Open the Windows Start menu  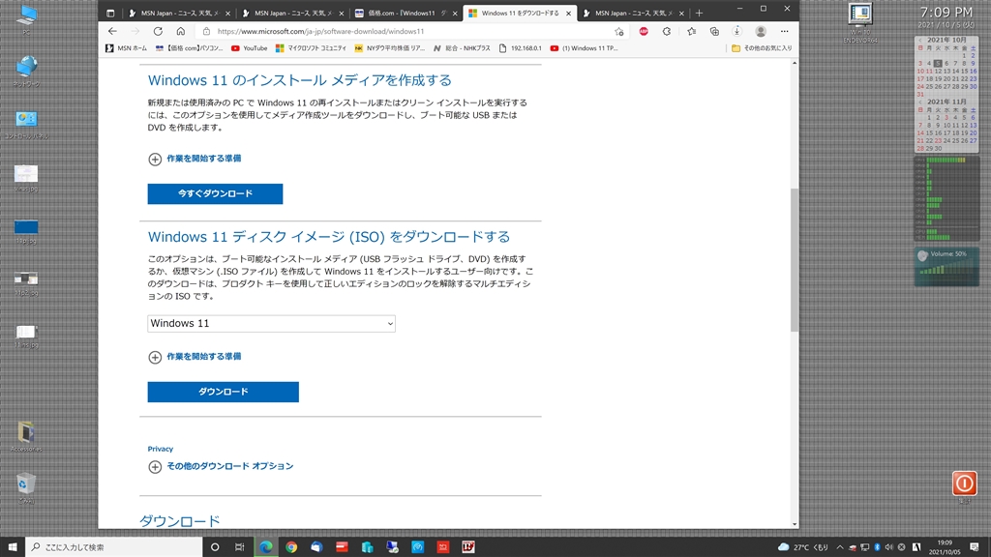(13, 547)
